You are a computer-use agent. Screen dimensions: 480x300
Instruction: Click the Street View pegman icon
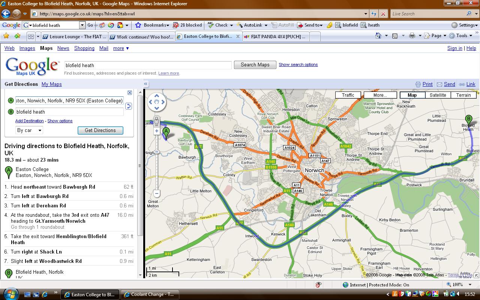pos(157,121)
